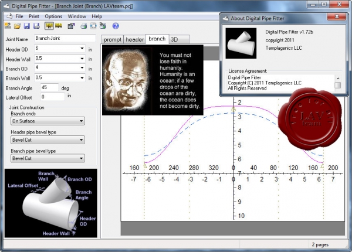
Task: Click the Digital Pipe Fitter title bar icon
Action: (x=6, y=6)
